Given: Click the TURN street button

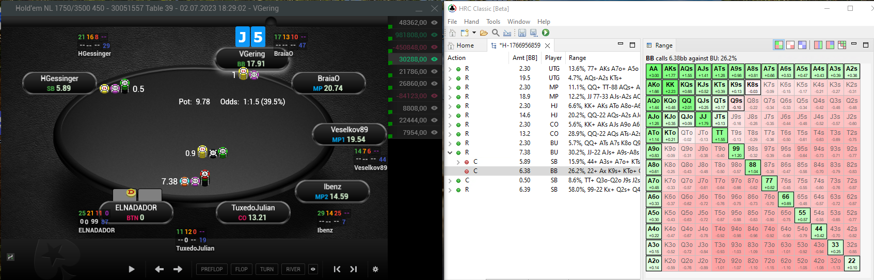Looking at the screenshot, I should [267, 269].
